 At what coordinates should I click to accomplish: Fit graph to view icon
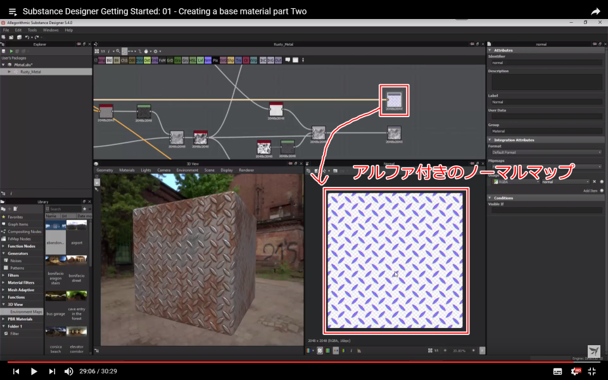(96, 51)
